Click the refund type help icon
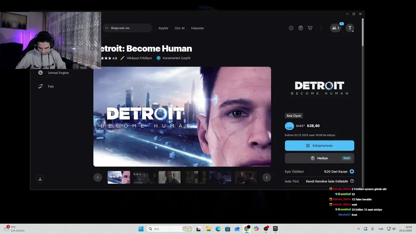Image resolution: width=416 pixels, height=234 pixels. coord(352,181)
